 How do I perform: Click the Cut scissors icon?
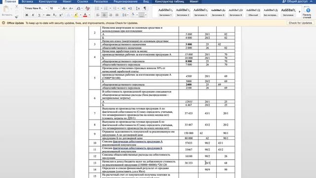[17, 6]
